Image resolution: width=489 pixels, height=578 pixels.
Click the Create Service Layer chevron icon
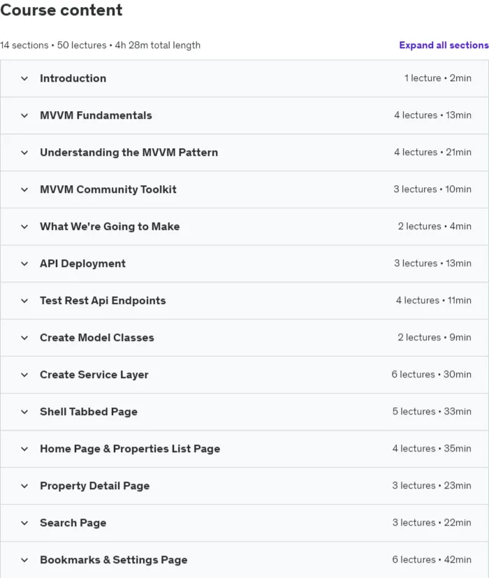coord(24,375)
